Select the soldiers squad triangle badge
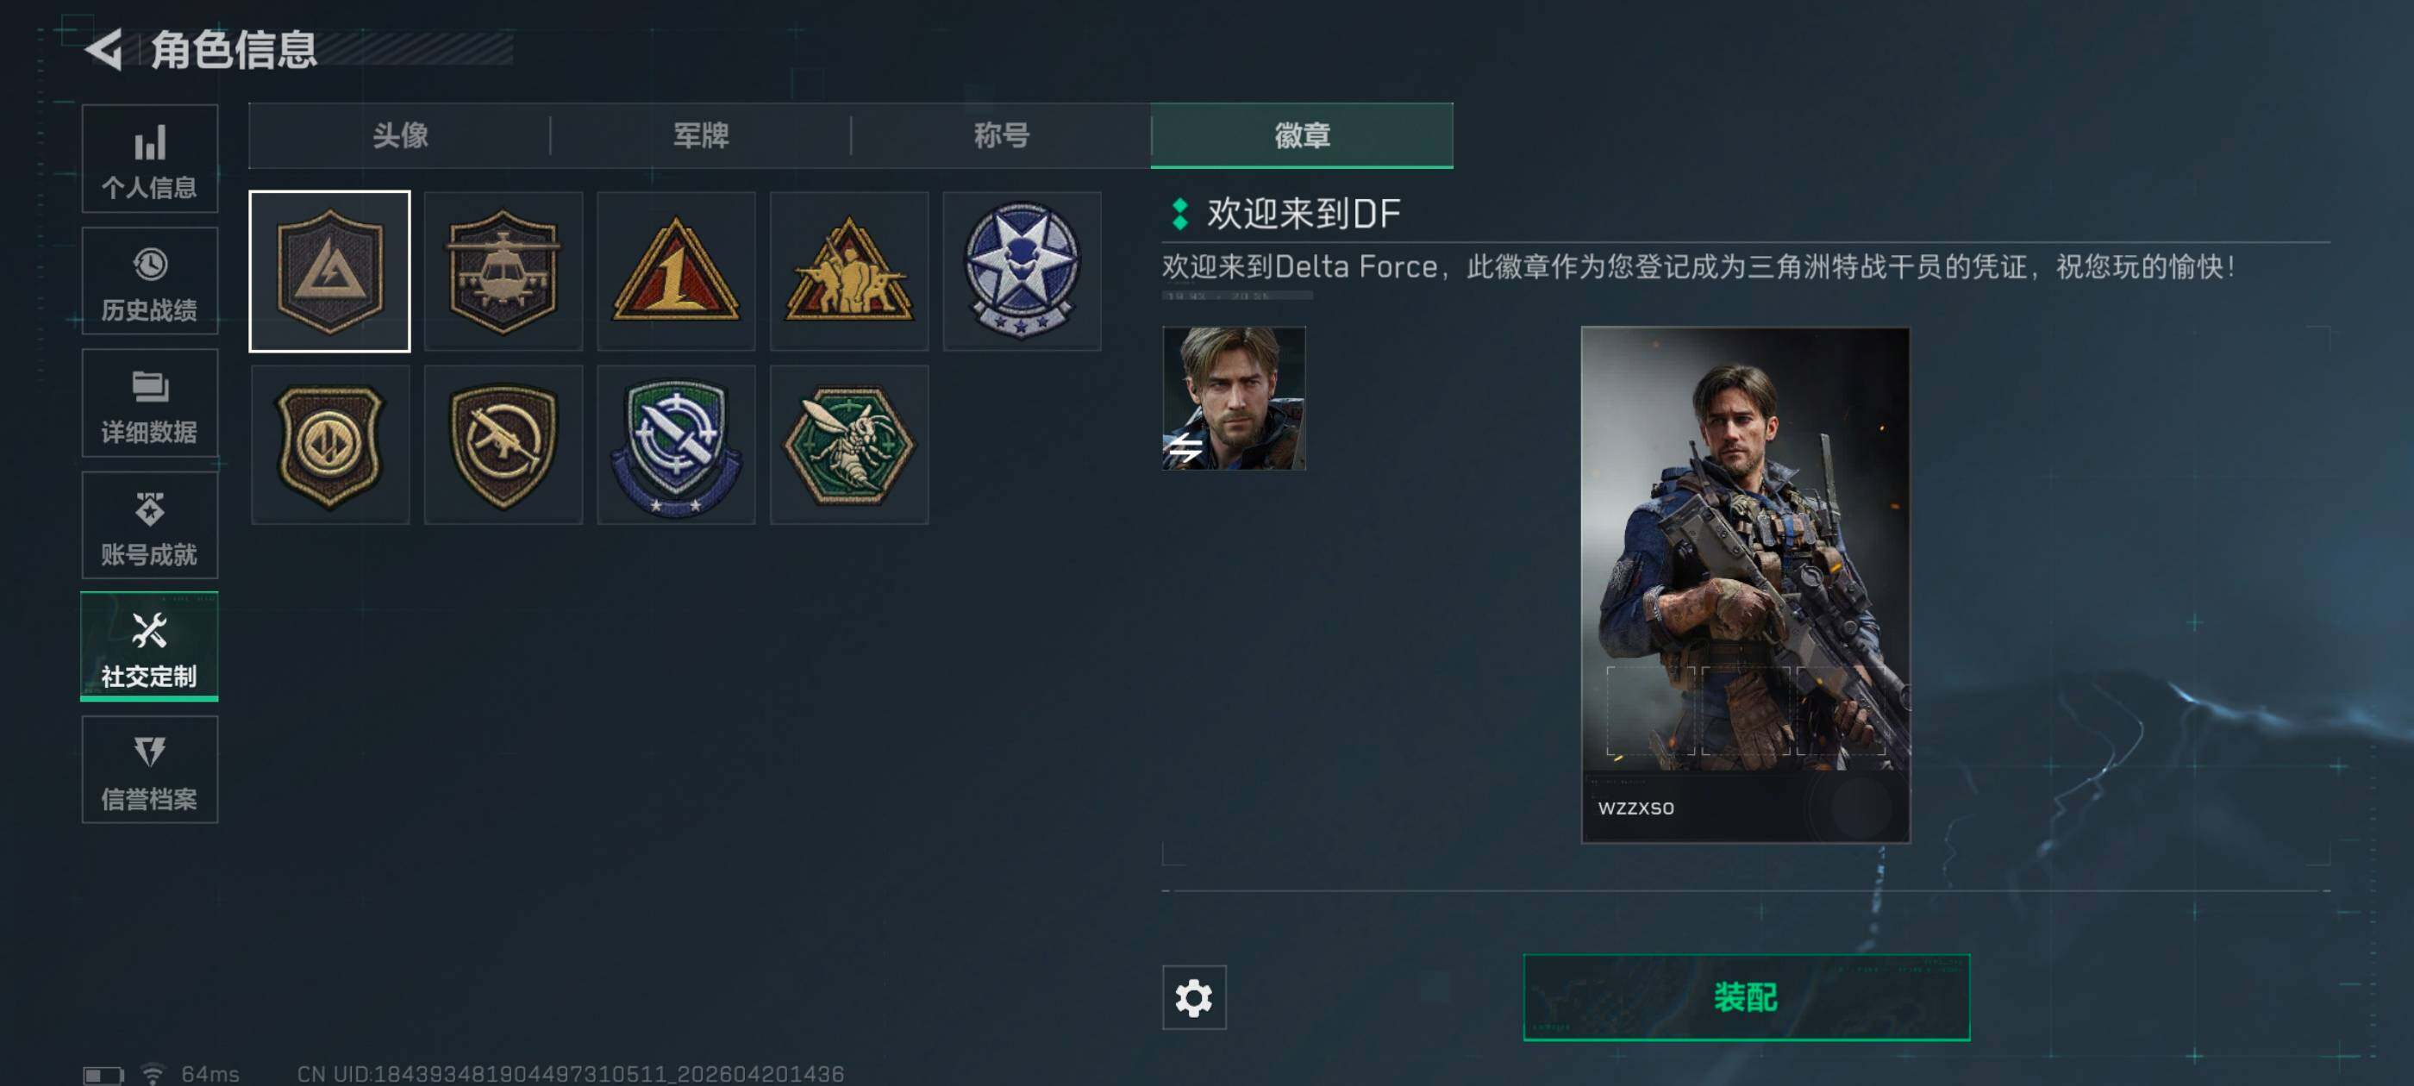2414x1086 pixels. [x=849, y=271]
